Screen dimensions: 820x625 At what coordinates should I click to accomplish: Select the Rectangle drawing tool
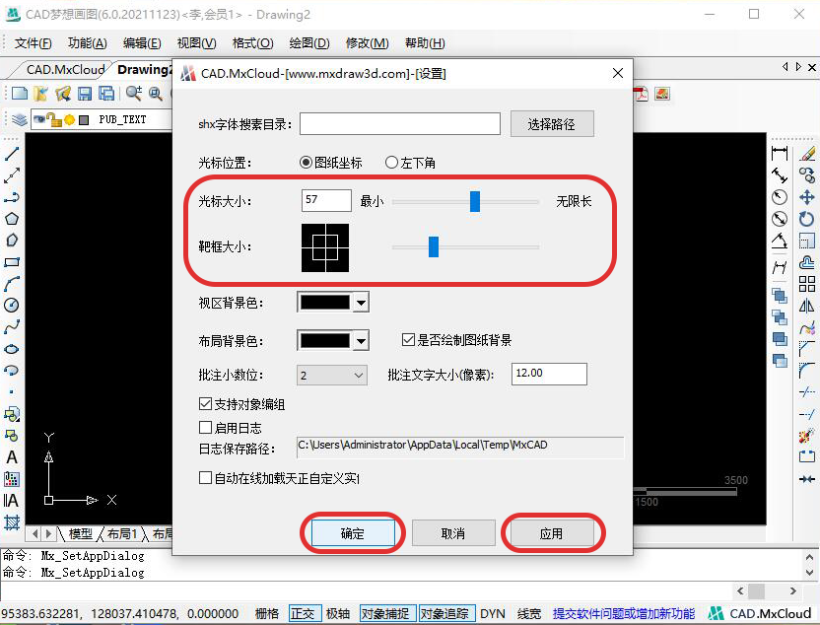12,262
